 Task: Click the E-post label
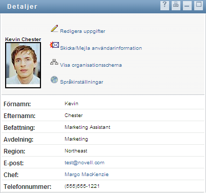pos(14,163)
